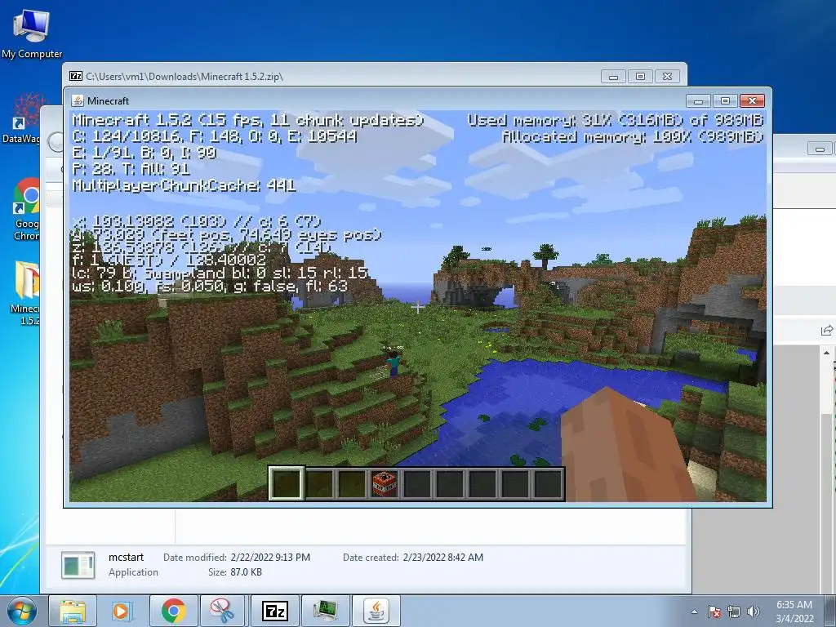Image resolution: width=836 pixels, height=627 pixels.
Task: Switch to 7-Zip on the taskbar
Action: click(x=274, y=611)
